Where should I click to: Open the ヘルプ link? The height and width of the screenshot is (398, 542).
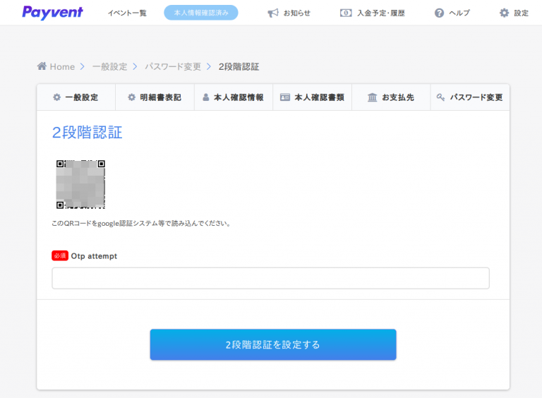coord(459,13)
